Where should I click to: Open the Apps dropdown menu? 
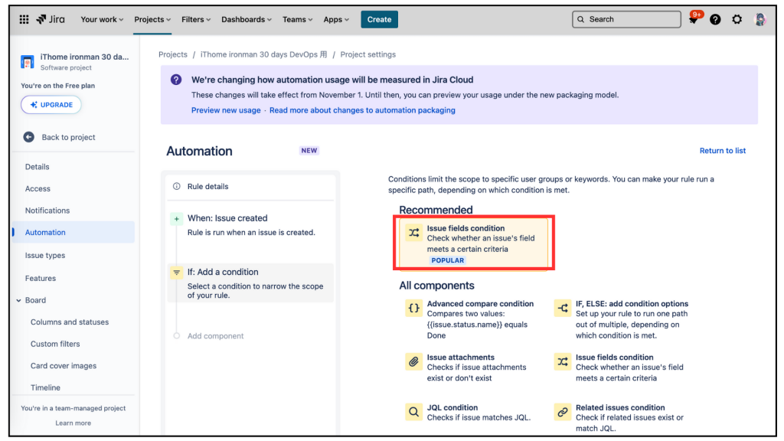[x=336, y=19]
